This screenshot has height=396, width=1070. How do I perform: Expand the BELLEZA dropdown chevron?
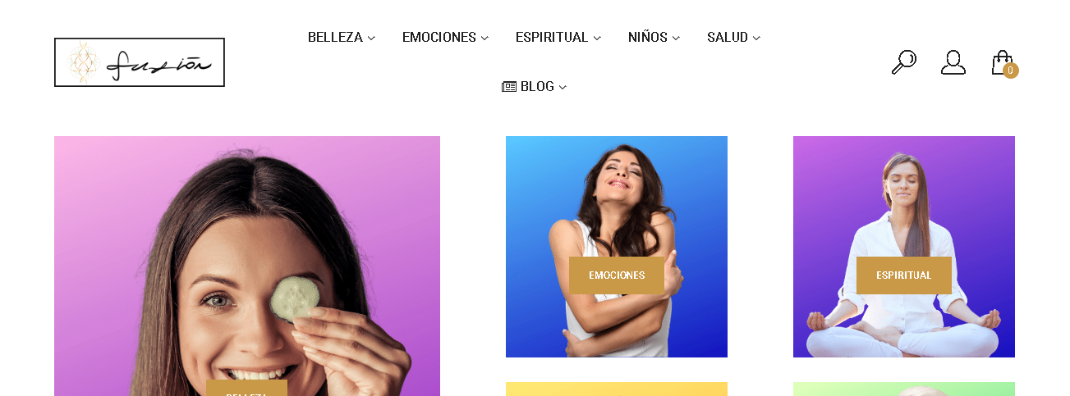(x=371, y=39)
